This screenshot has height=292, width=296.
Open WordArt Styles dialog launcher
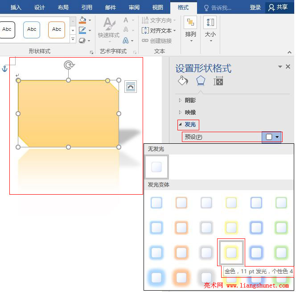(135, 53)
